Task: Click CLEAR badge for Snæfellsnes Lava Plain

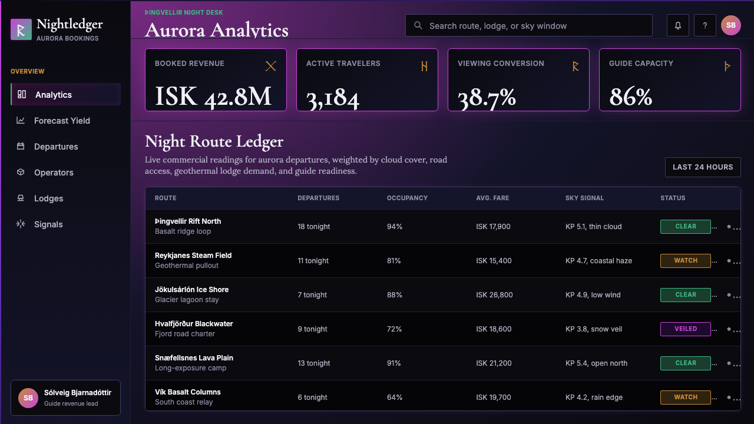Action: pyautogui.click(x=686, y=363)
